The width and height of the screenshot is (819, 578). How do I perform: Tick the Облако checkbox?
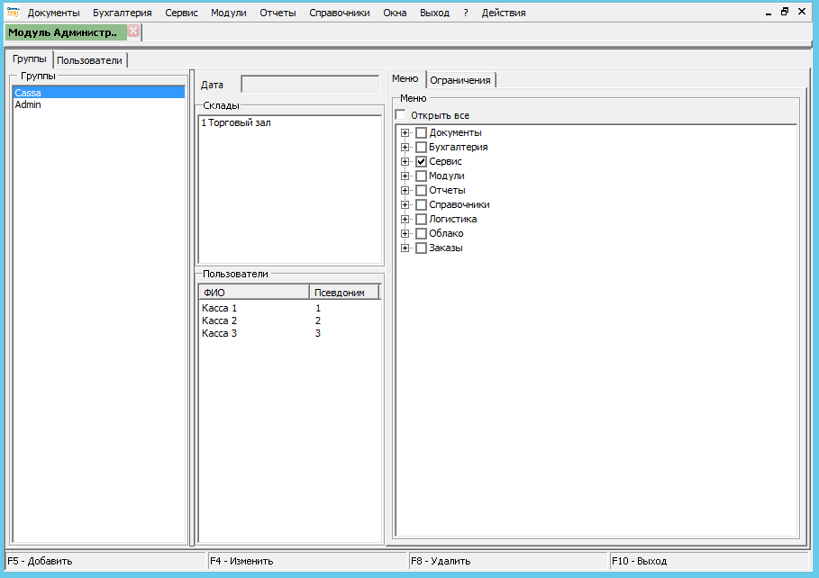(x=421, y=233)
